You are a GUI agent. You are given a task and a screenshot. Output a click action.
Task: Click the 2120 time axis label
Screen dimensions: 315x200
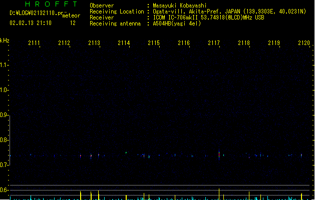304,43
